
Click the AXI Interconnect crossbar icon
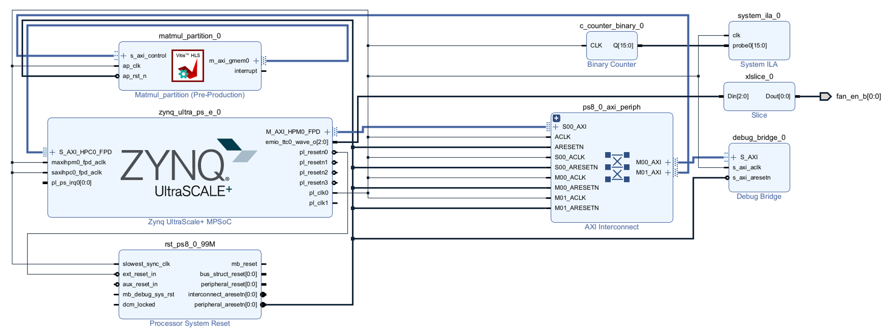617,167
